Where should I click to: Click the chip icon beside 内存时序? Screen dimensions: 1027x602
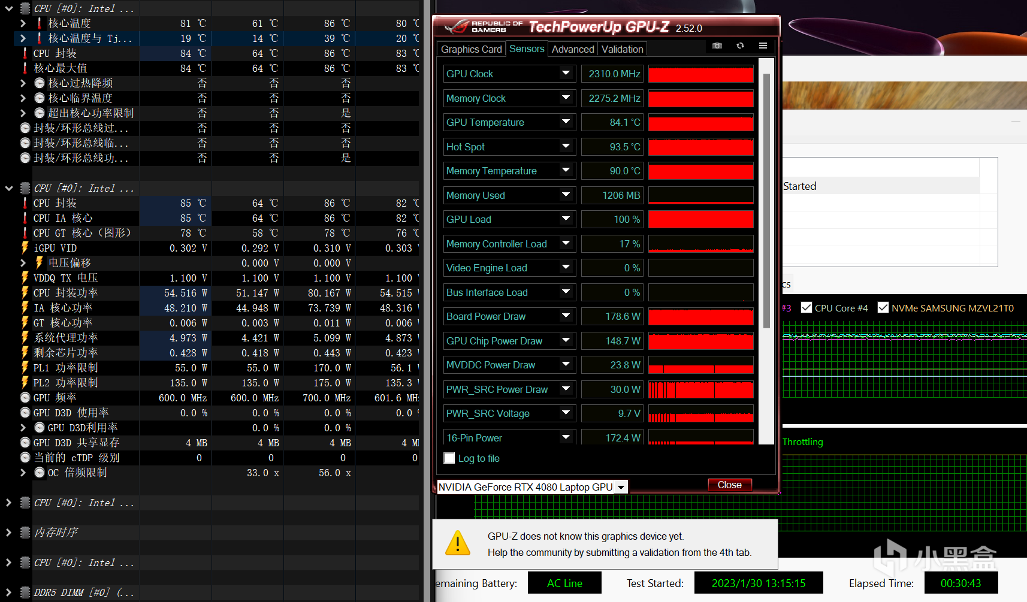coord(25,533)
